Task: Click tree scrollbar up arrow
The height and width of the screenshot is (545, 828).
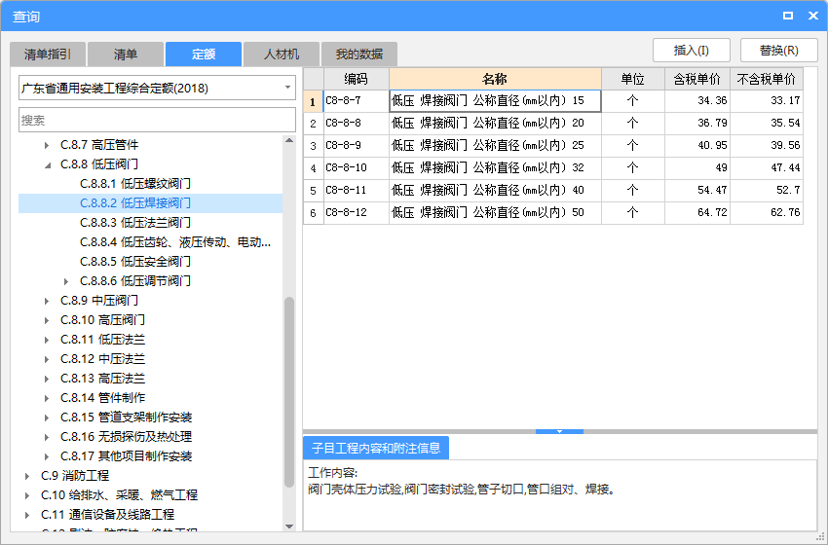Action: [x=289, y=140]
